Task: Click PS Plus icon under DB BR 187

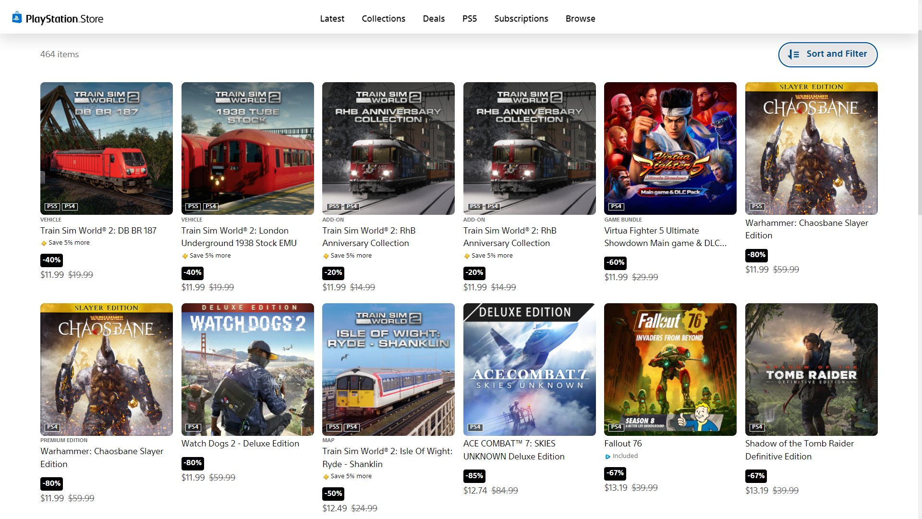Action: pyautogui.click(x=44, y=243)
